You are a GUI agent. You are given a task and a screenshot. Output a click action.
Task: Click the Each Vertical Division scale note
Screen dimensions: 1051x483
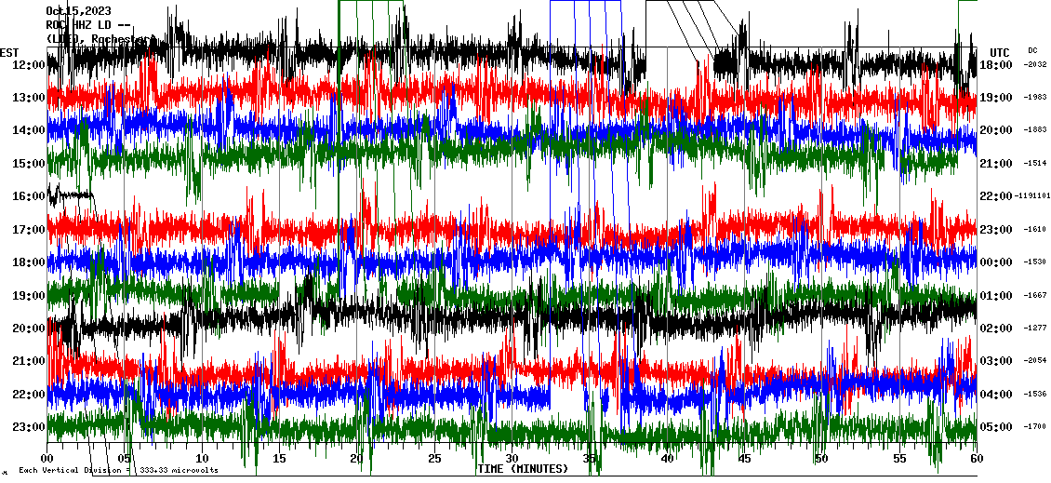118,471
